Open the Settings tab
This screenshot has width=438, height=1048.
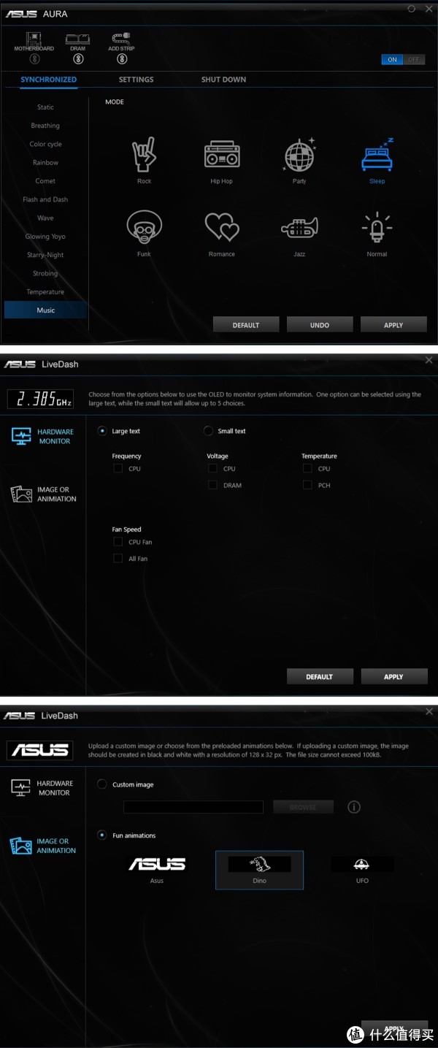point(137,80)
